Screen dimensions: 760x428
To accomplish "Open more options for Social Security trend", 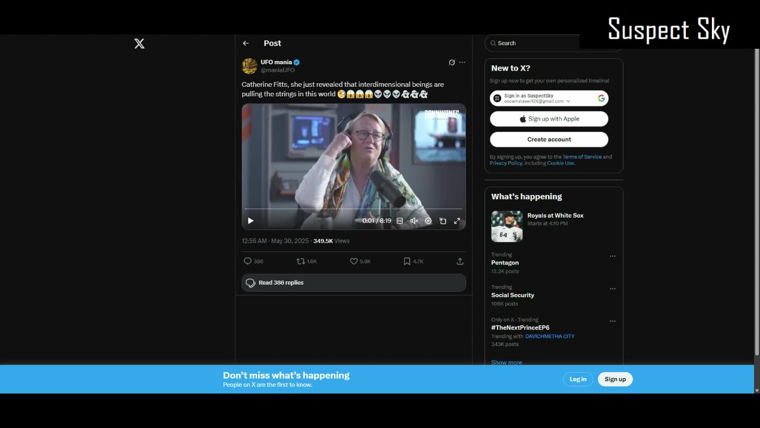I will 613,289.
